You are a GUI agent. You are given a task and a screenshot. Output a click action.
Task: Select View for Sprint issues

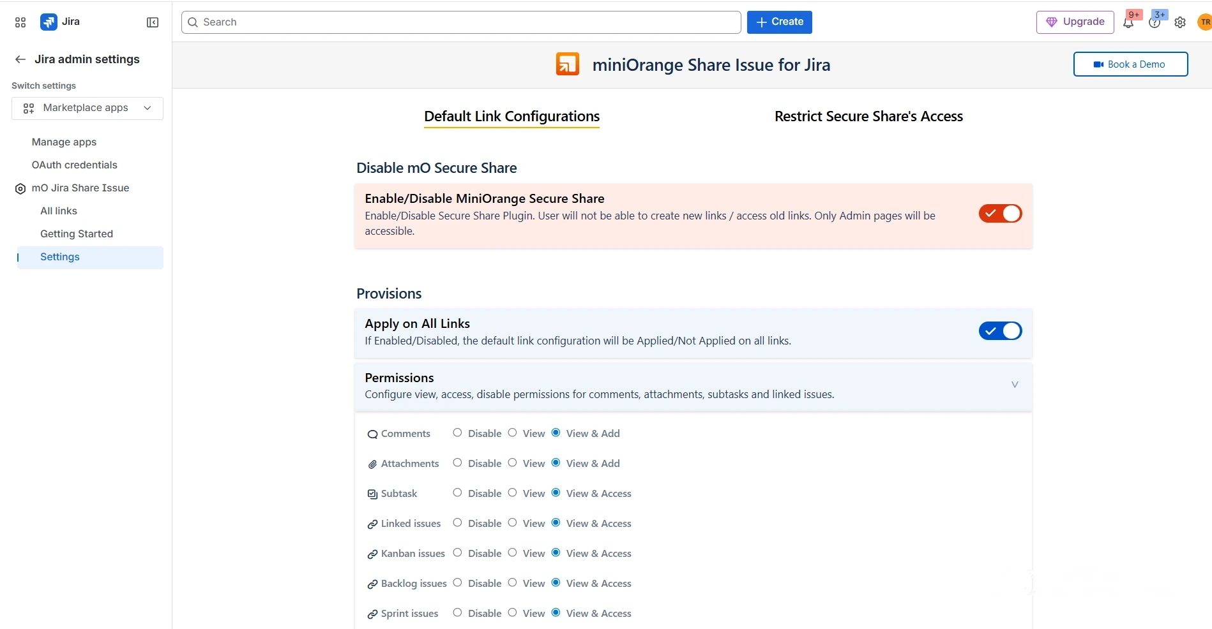tap(512, 612)
